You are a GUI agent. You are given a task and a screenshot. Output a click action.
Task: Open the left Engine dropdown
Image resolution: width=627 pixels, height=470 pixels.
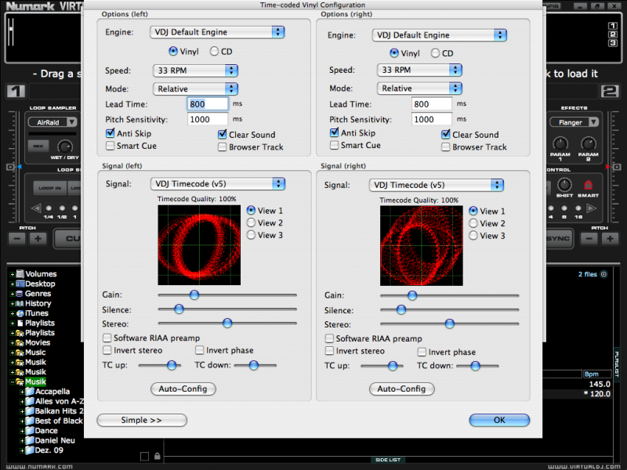(217, 32)
